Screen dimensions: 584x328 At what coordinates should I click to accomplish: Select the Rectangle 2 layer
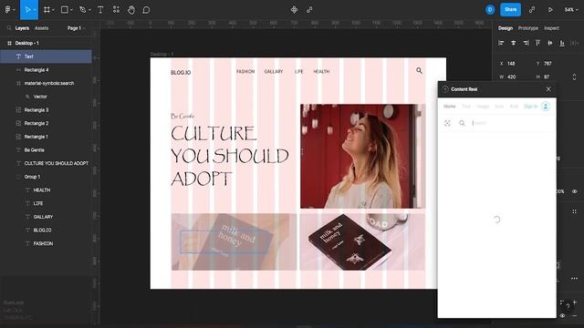pyautogui.click(x=46, y=124)
